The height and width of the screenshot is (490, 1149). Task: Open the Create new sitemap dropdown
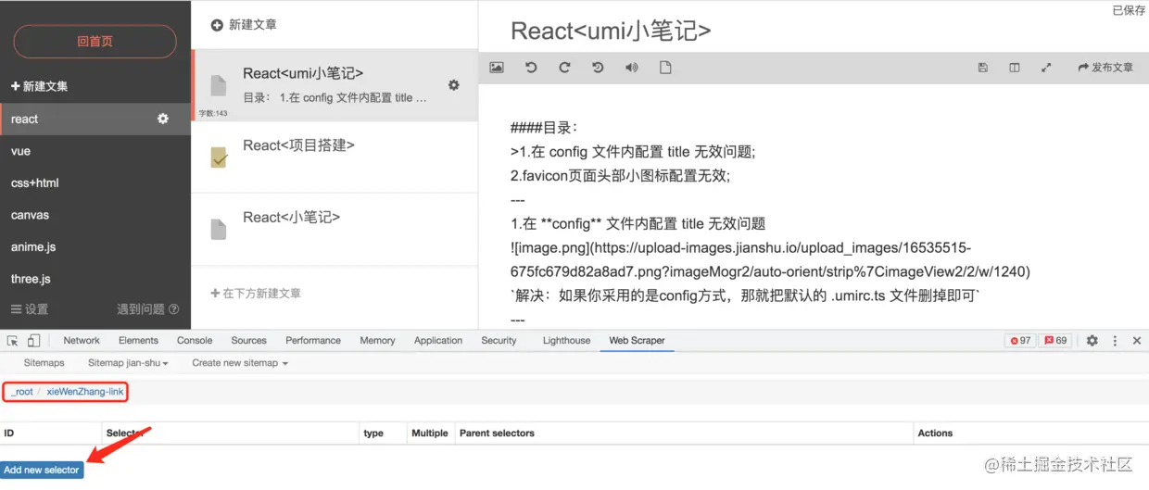[240, 363]
